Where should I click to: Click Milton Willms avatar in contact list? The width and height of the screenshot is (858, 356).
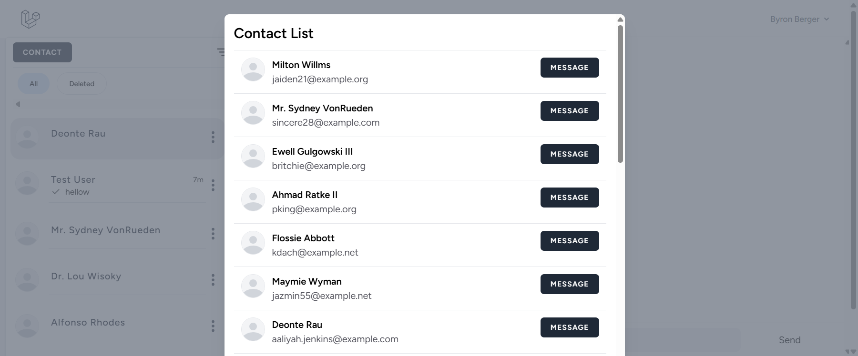coord(253,69)
